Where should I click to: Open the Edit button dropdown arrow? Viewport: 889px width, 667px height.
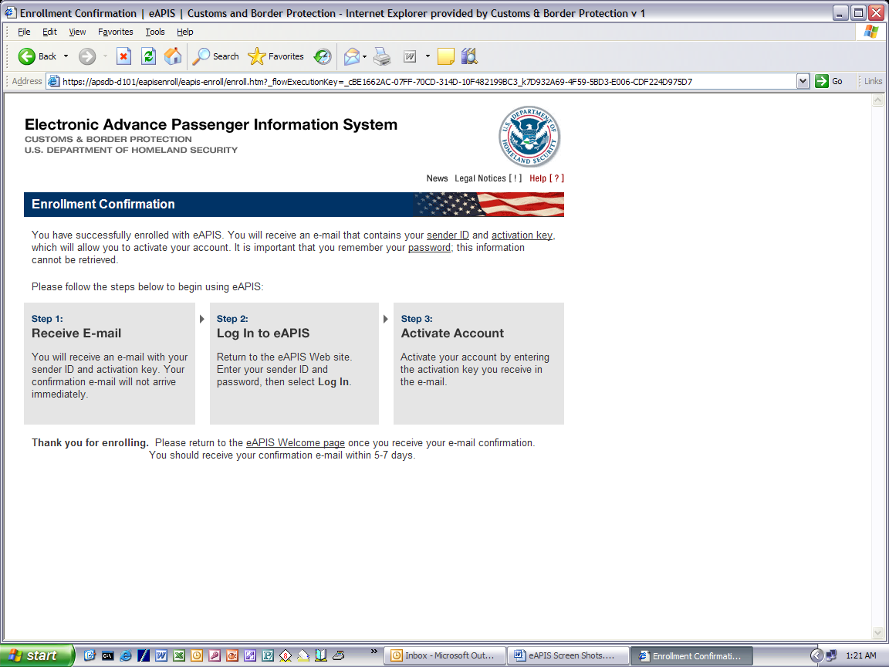click(x=428, y=56)
